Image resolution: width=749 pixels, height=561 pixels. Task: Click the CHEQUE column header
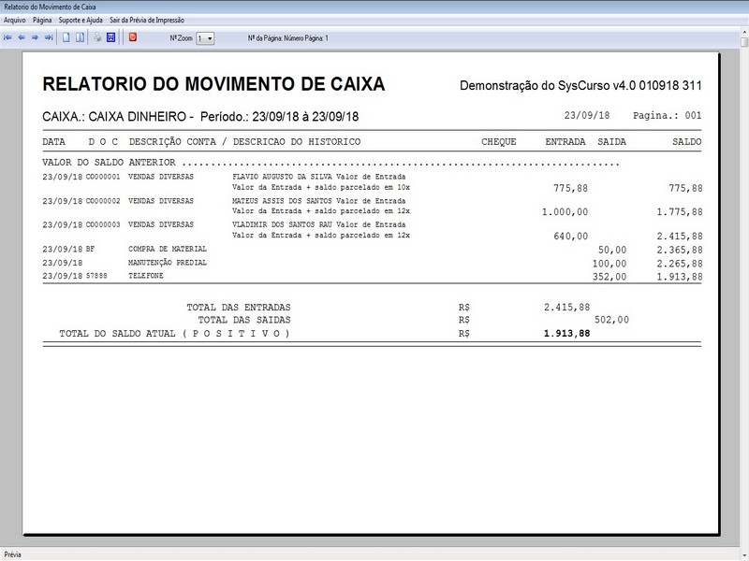click(x=499, y=142)
